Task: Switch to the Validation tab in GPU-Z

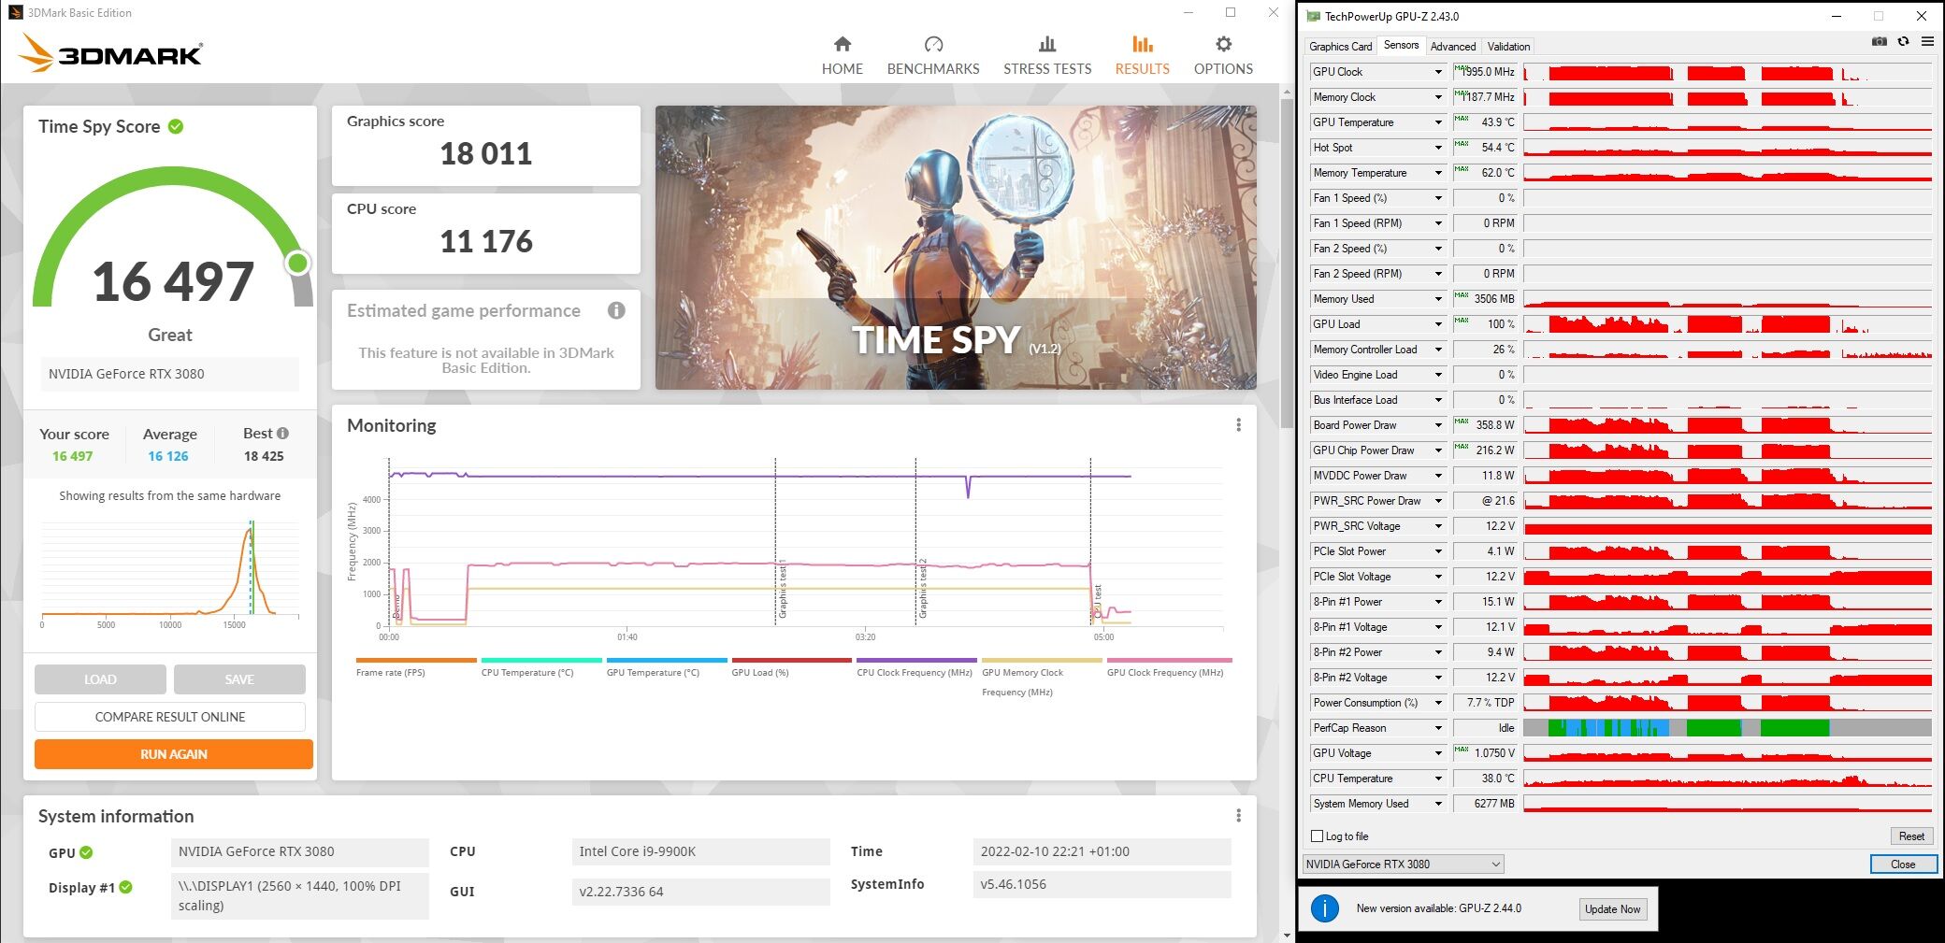Action: (x=1508, y=47)
